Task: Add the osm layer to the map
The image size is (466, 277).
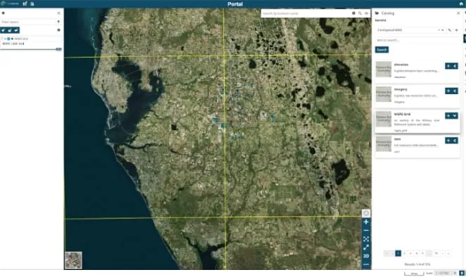Action: 448,141
